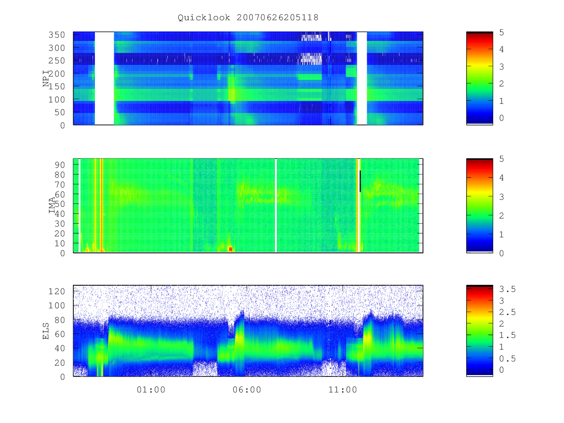Click the 0.5 label on ELS colorbar

(508, 358)
